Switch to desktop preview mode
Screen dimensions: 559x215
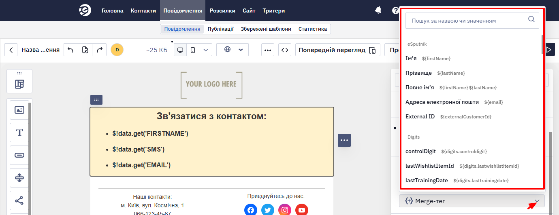tap(180, 50)
